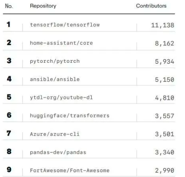Open ytdl-org/youtube-dl repository
This screenshot has height=177, width=185.
(61, 98)
